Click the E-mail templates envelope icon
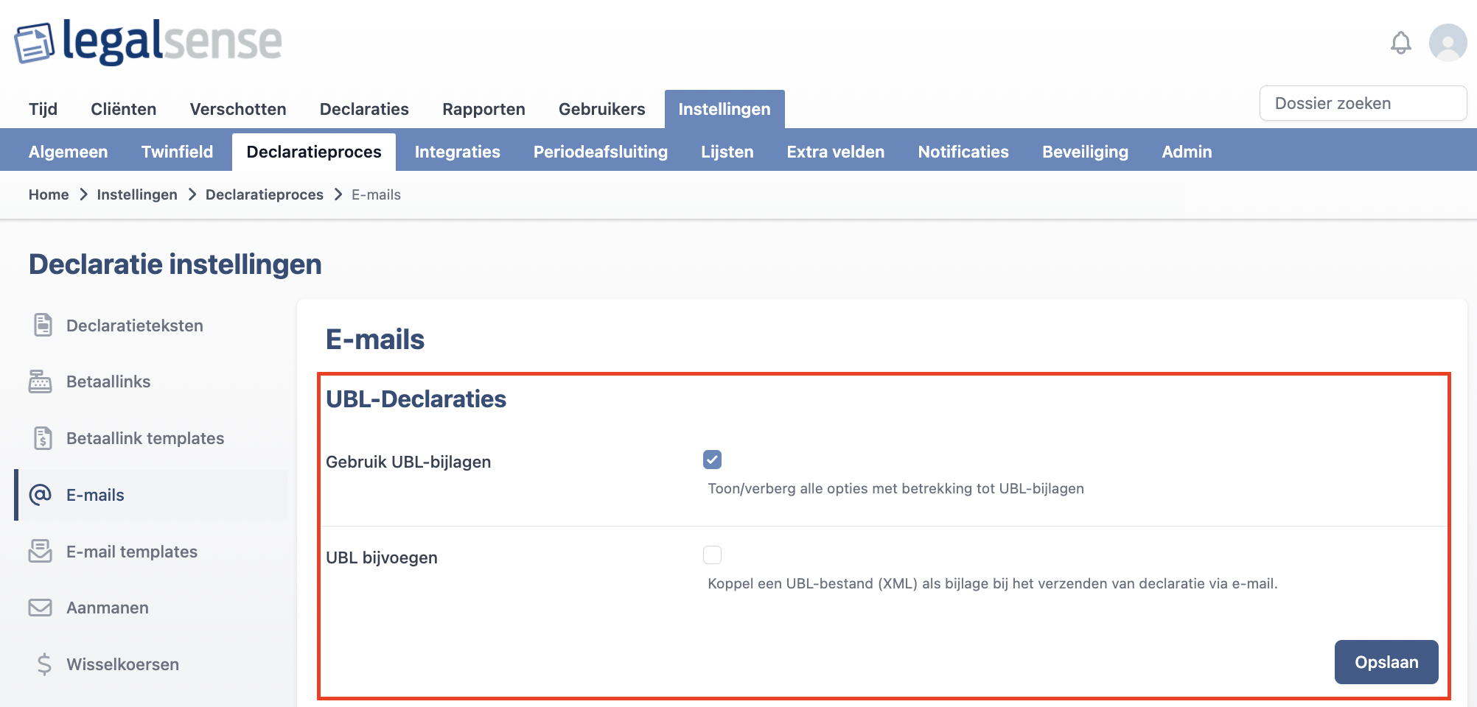The image size is (1477, 707). pyautogui.click(x=41, y=551)
